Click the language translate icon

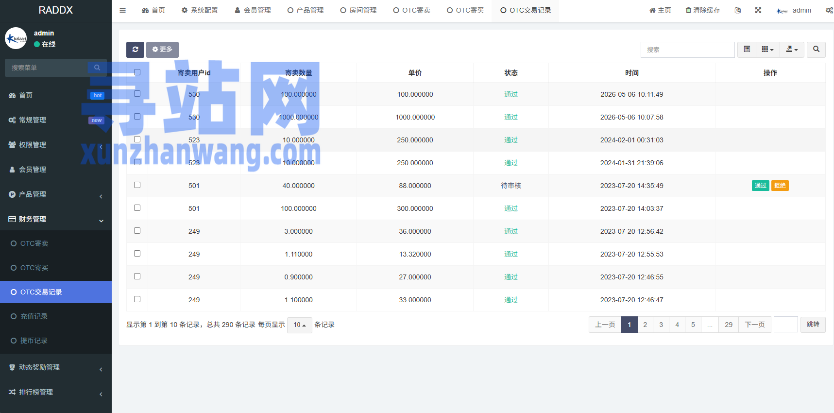[x=738, y=10]
